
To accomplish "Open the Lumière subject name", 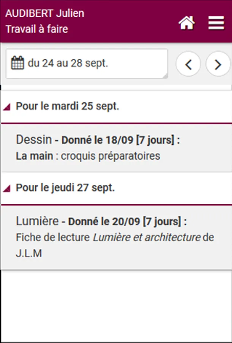I will click(x=37, y=221).
